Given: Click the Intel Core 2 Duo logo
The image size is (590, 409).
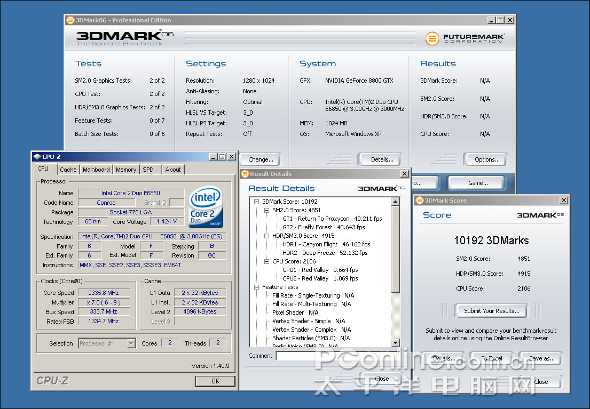Looking at the screenshot, I should coord(206,207).
